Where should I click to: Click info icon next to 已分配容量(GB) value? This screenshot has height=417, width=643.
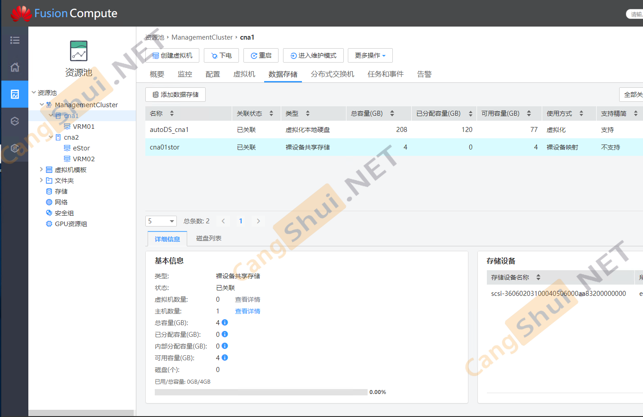[x=225, y=334]
